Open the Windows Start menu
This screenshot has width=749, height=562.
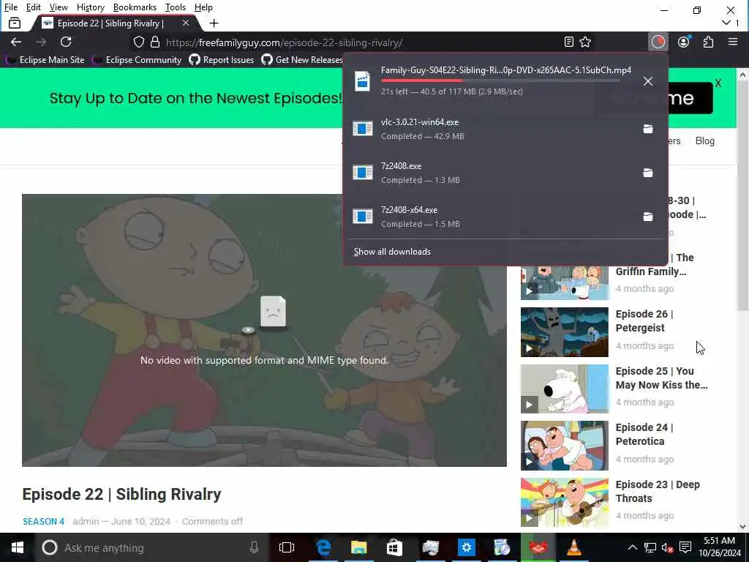[18, 547]
